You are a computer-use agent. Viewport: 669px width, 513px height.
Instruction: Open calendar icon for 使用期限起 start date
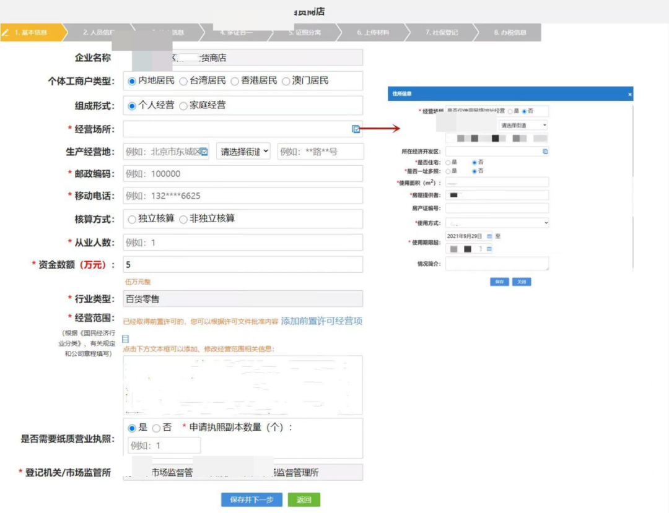489,236
